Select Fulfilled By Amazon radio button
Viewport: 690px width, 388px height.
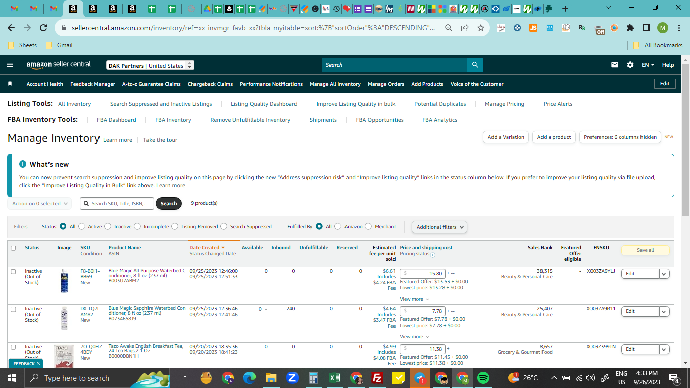click(338, 227)
